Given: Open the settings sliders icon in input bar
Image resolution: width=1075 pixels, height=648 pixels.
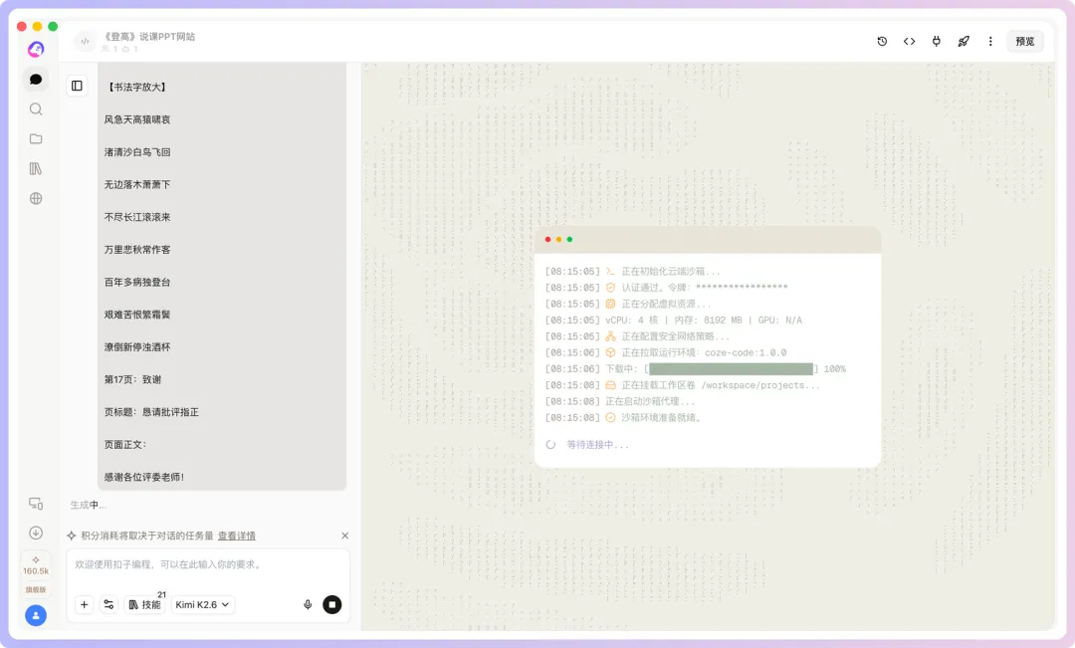Looking at the screenshot, I should point(108,604).
